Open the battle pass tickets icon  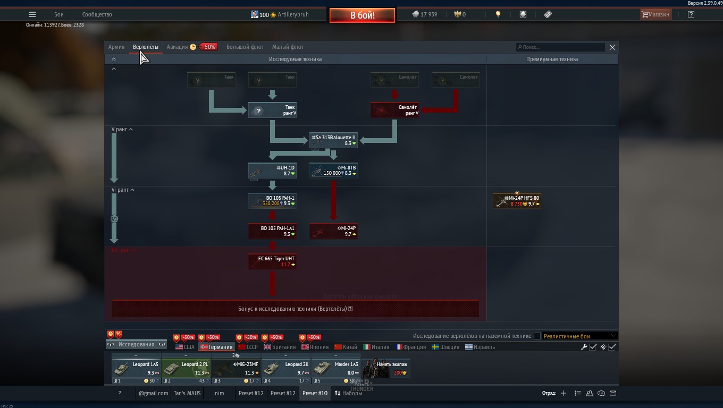[548, 14]
